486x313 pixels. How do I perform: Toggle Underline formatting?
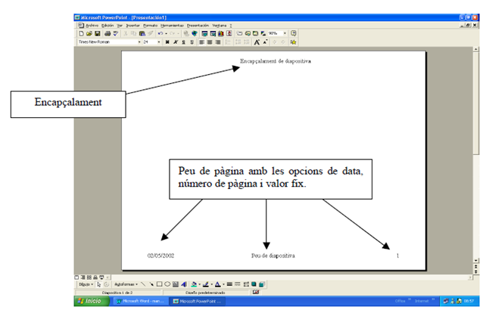[x=183, y=42]
